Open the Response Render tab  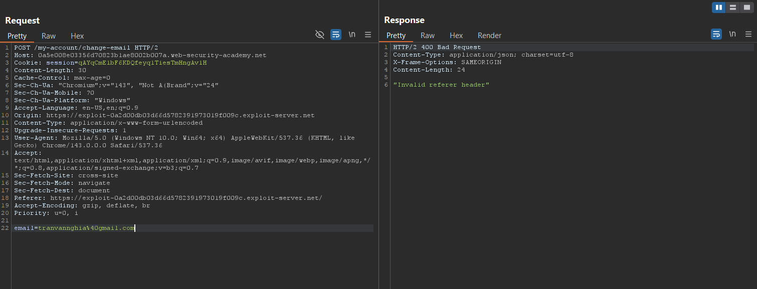(489, 36)
